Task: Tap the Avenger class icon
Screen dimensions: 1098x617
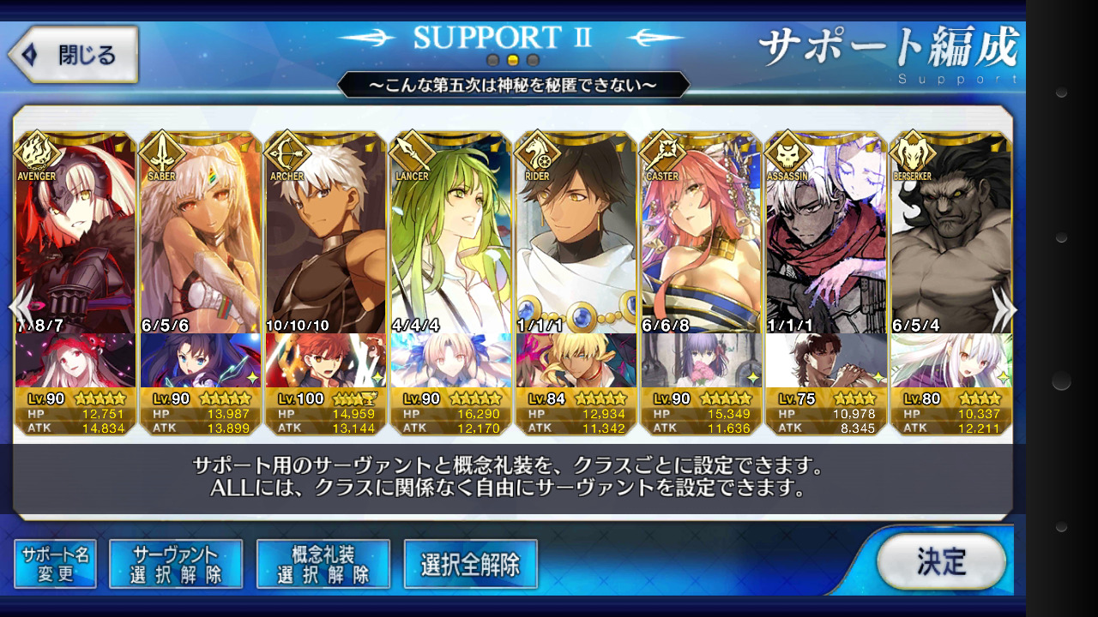Action: 38,153
